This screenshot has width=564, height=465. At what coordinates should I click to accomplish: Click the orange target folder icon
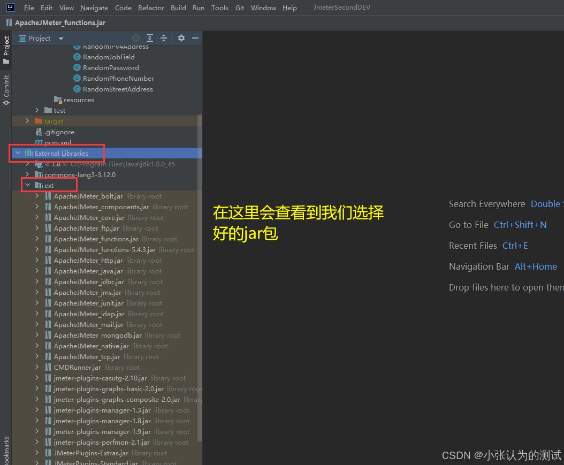click(x=39, y=121)
